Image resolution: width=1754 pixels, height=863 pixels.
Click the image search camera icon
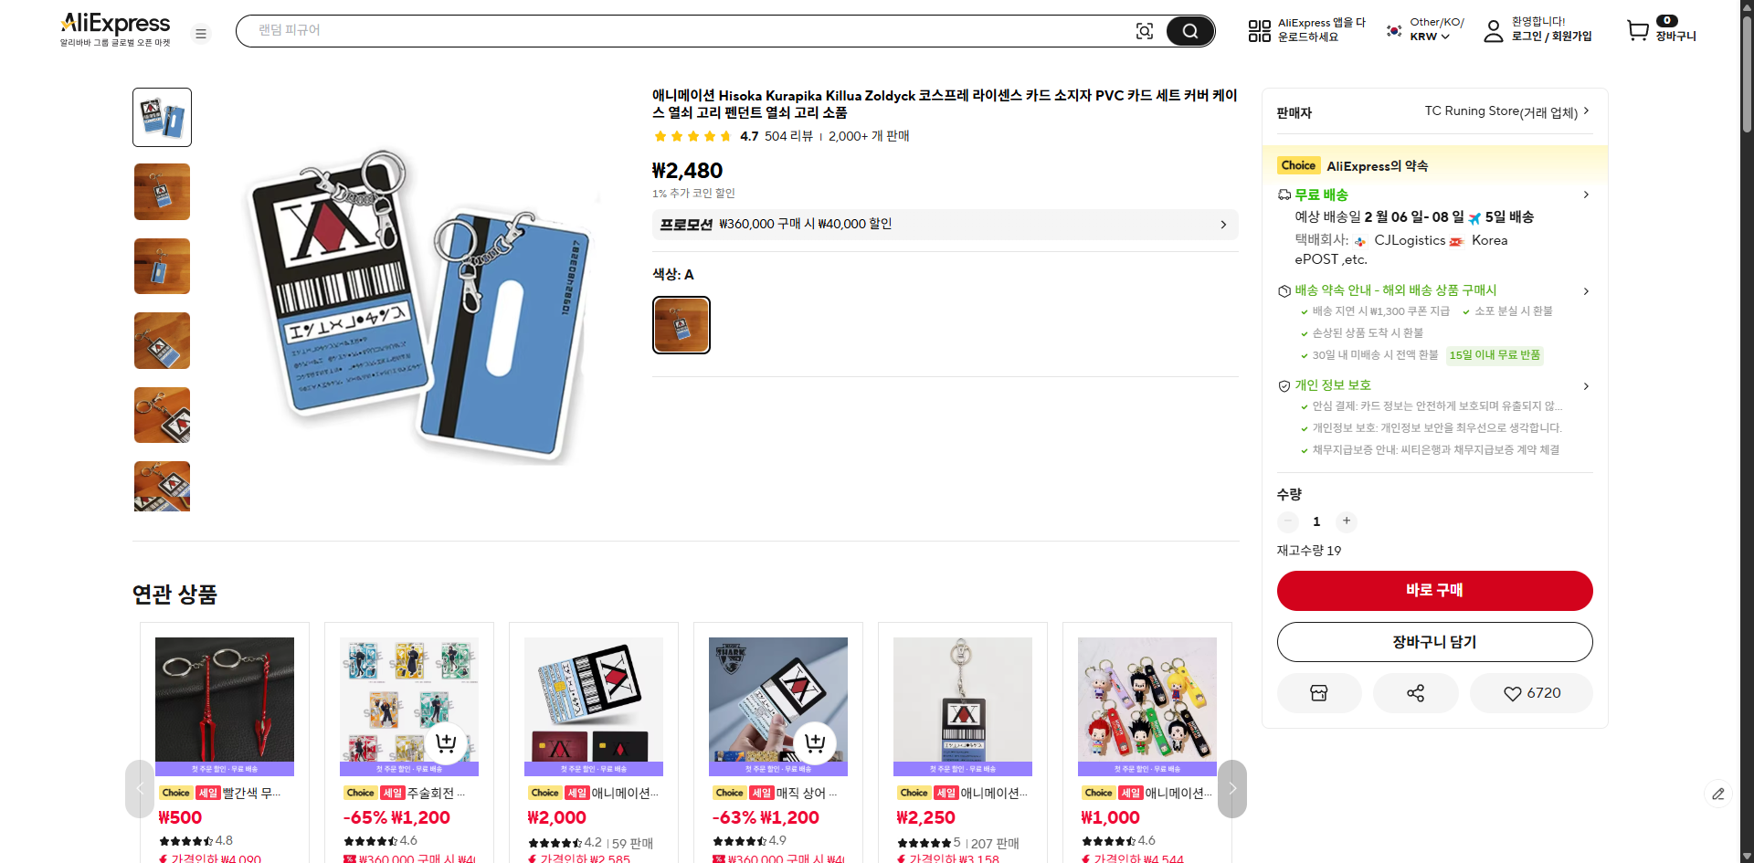point(1144,31)
